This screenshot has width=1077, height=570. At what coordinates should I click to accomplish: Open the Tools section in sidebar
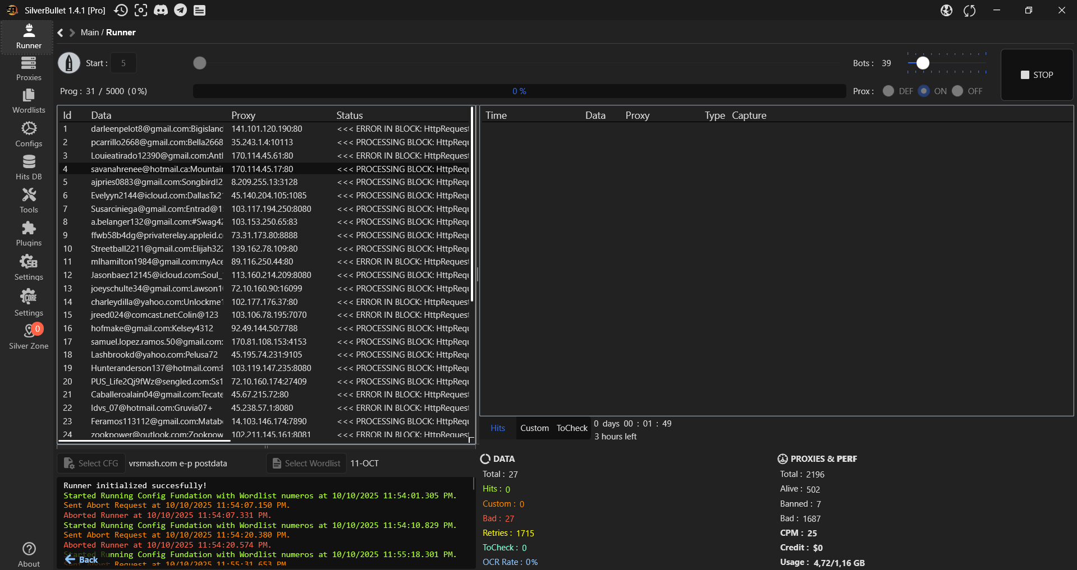coord(29,201)
